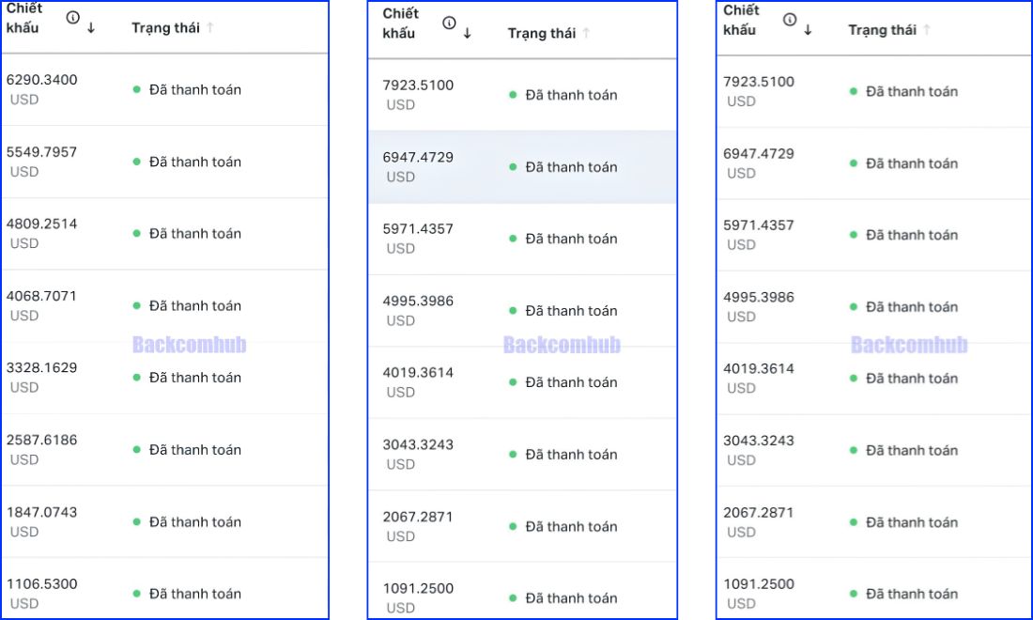Trạng thái header in table with highlighted row
This screenshot has width=1033, height=620.
(542, 33)
